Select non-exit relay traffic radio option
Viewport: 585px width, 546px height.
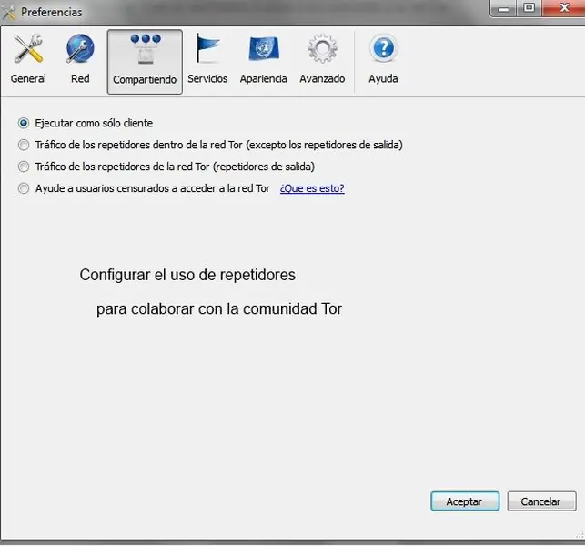click(x=24, y=145)
